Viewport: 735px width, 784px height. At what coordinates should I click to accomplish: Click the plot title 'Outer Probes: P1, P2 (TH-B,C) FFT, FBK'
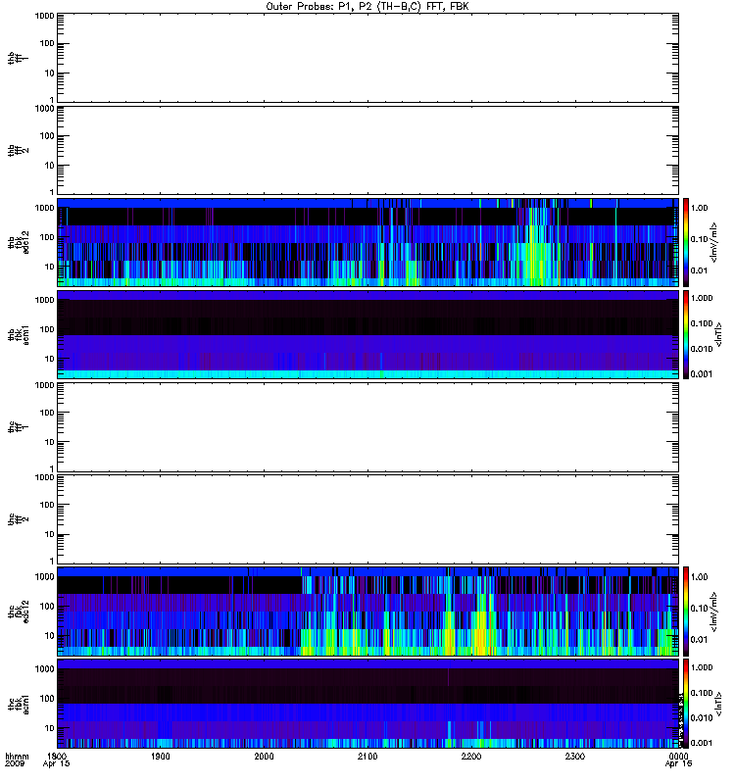(x=367, y=7)
